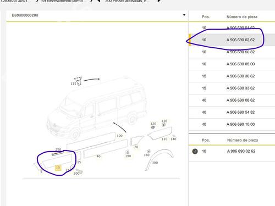Viewport: 275px width, 206px height.
Task: Click callout 100 side panel label
Action: [x=119, y=136]
